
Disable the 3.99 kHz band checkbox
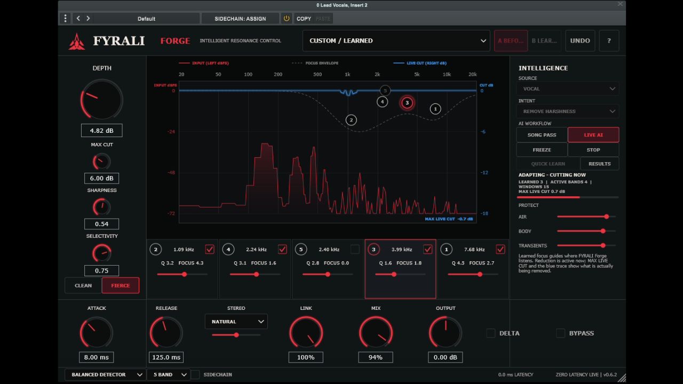(427, 249)
